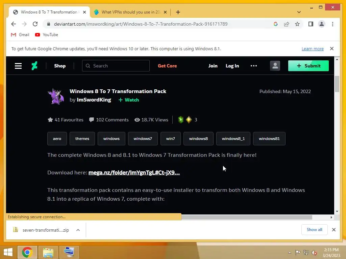
Task: Open the ImSwordKing author profile
Action: 94,100
